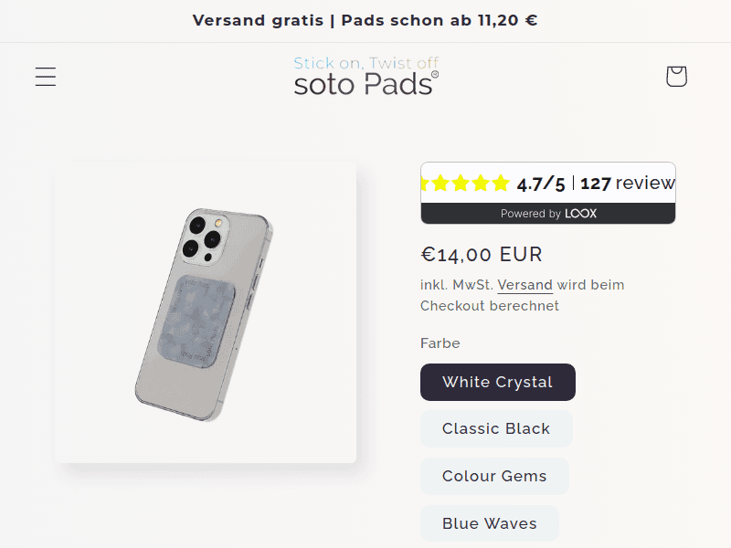Click the selected White Crystal color option
731x548 pixels.
[497, 382]
